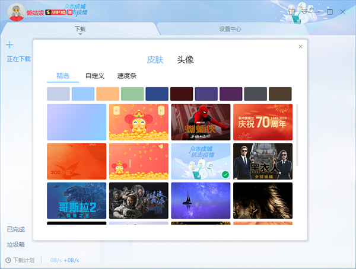The width and height of the screenshot is (356, 269).
Task: Pick the indigo purple color swatch
Action: [x=206, y=94]
